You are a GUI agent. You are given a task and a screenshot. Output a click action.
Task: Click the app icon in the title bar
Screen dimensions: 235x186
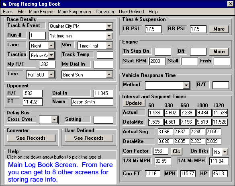point(4,4)
